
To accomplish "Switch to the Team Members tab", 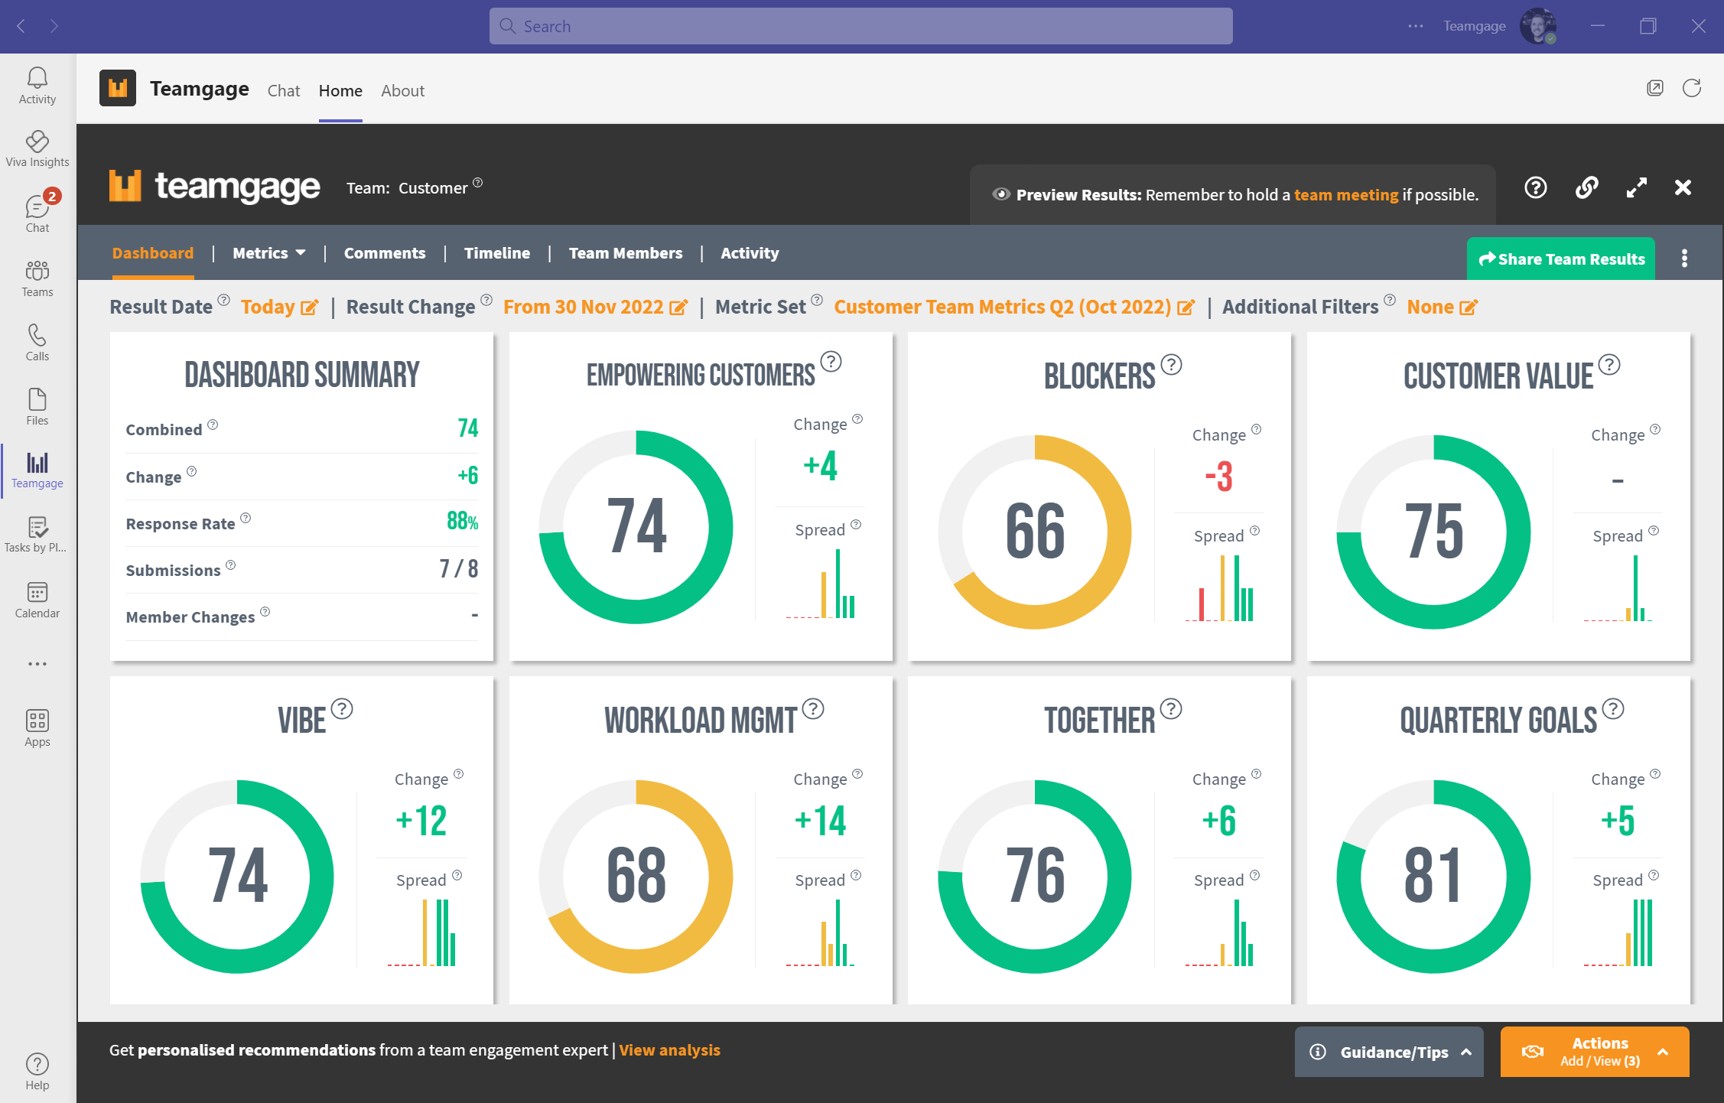I will (x=626, y=253).
